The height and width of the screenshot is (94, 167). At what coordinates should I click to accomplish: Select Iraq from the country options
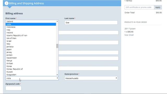31,30
